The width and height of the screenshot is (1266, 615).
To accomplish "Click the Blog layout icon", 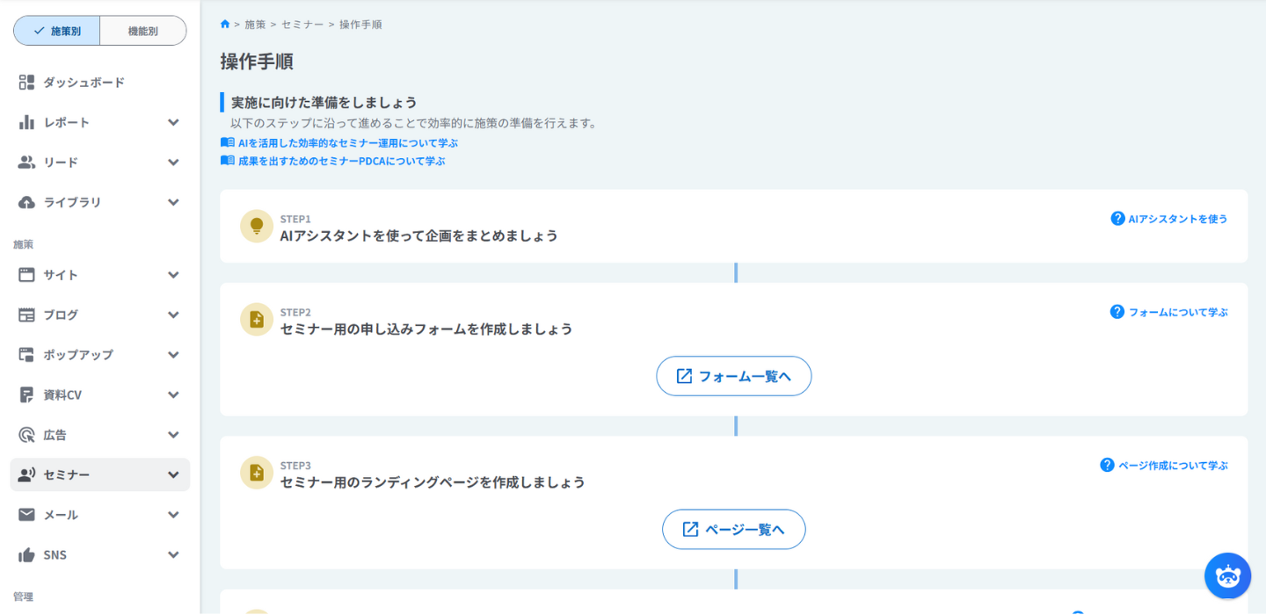I will pyautogui.click(x=26, y=315).
